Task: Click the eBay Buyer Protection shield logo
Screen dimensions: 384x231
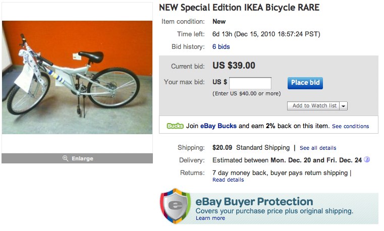Action: tap(175, 206)
